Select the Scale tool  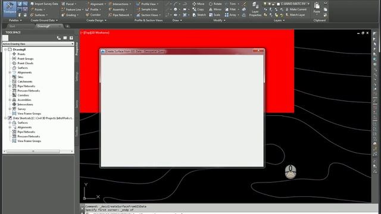click(x=214, y=15)
